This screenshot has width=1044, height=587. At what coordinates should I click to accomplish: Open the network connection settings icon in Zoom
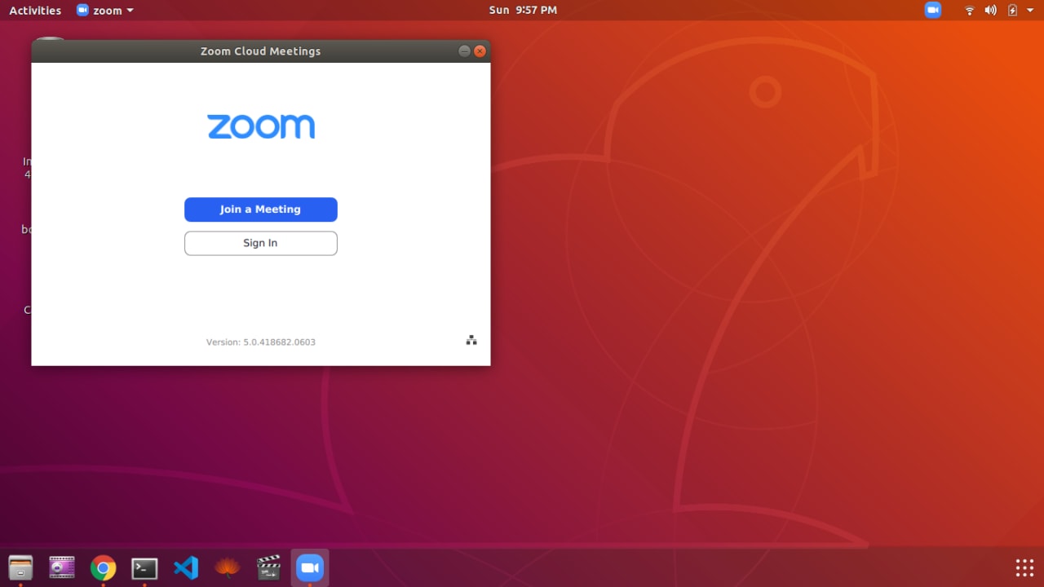[x=471, y=340]
